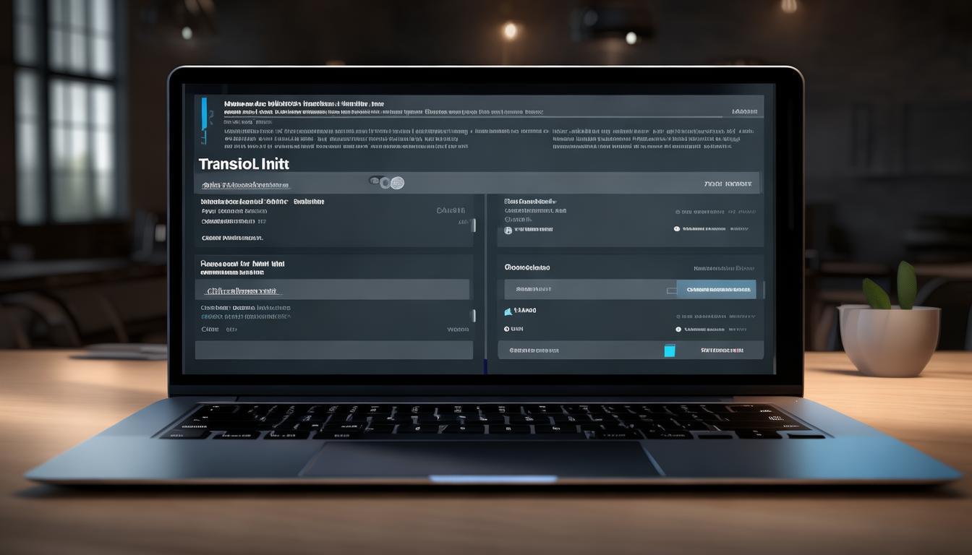The width and height of the screenshot is (972, 555).
Task: Click the circular badge icon in upper-right panel
Action: 508,230
